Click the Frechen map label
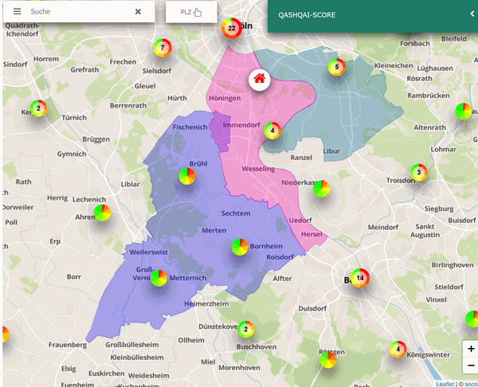 point(123,62)
